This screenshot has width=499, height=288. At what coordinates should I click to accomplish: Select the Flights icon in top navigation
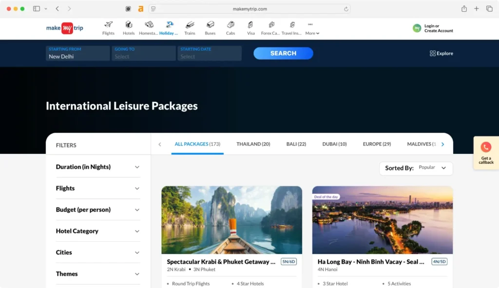tap(108, 27)
